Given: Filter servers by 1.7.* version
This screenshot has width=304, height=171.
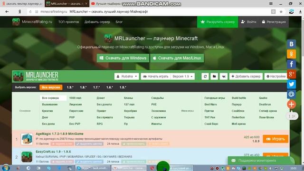Looking at the screenshot, I should (96, 87).
